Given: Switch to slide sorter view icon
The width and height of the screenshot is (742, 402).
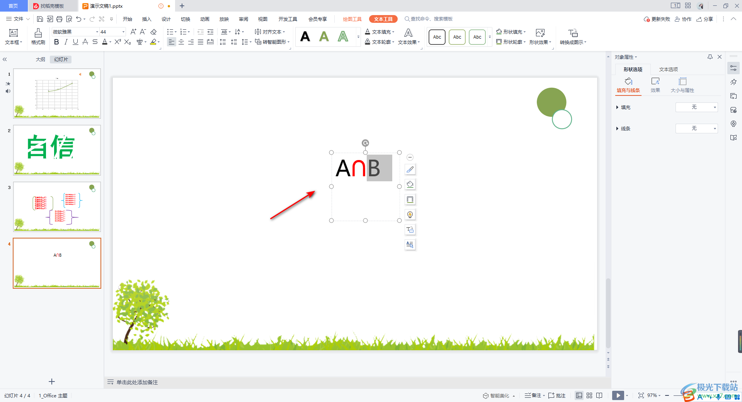Looking at the screenshot, I should pos(589,395).
